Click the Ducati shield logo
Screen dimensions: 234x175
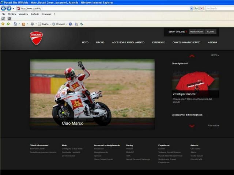(36, 38)
